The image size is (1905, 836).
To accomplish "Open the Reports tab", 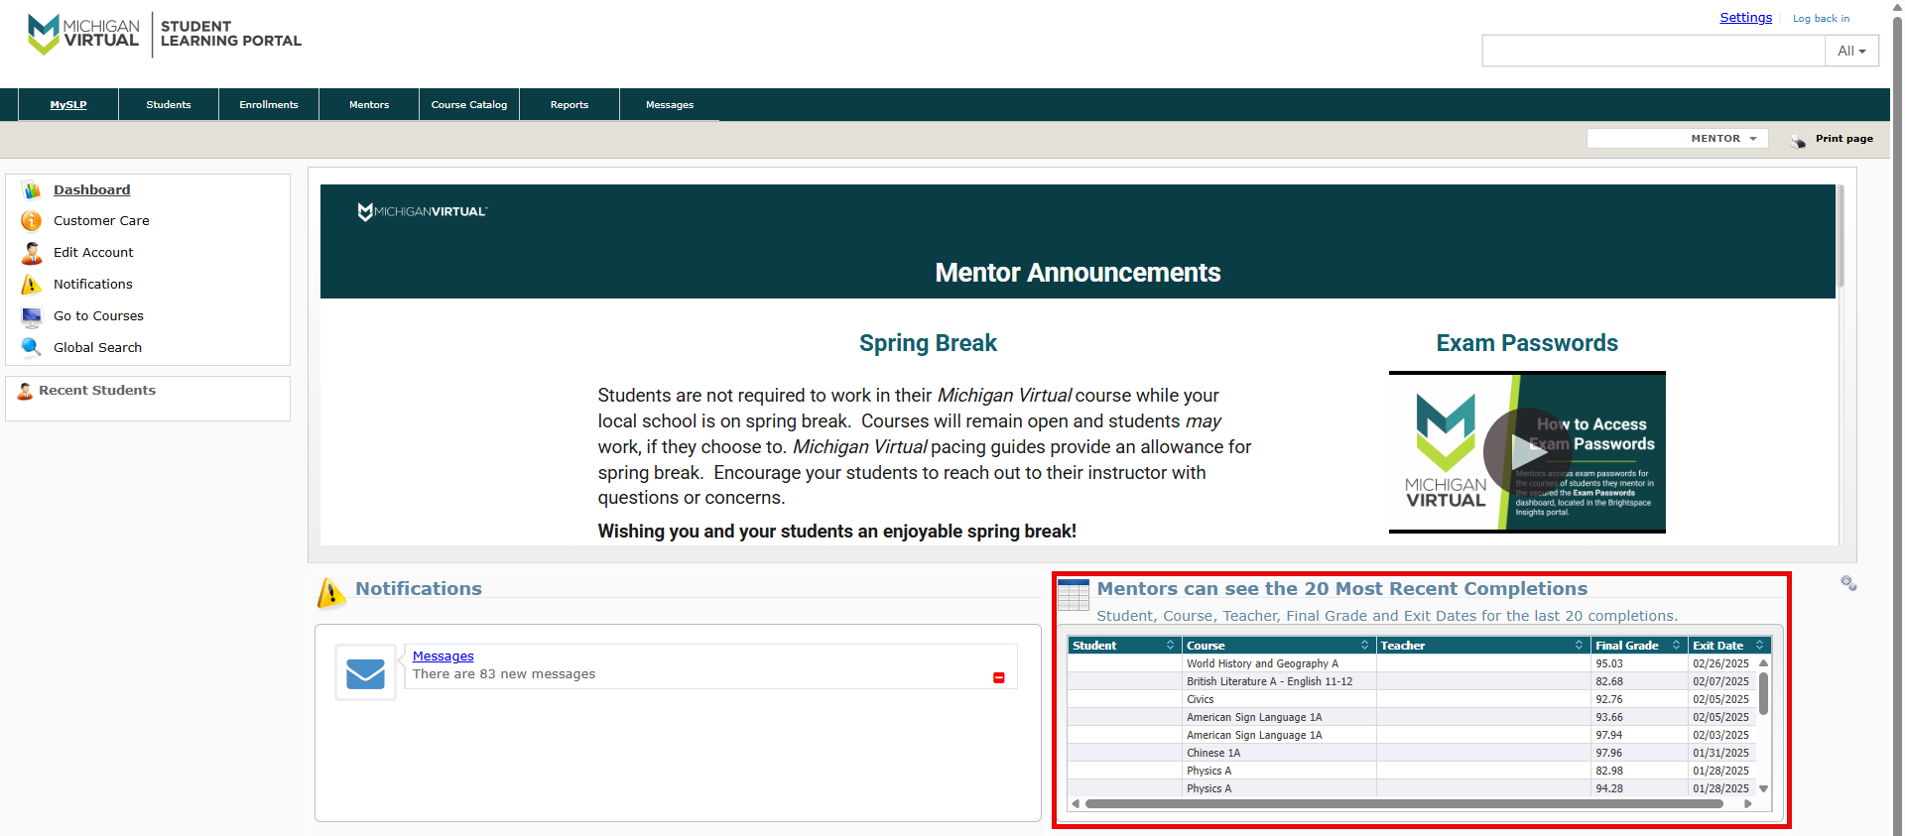I will (570, 104).
